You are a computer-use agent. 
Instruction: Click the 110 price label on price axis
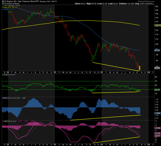point(157,39)
